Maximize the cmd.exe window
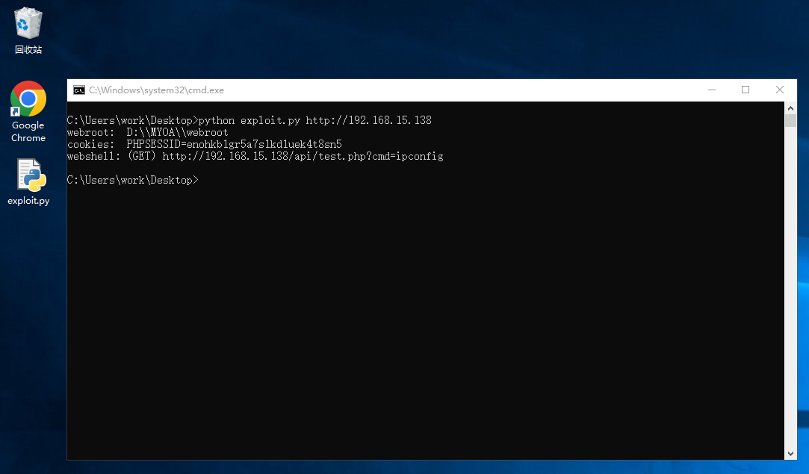 click(746, 90)
